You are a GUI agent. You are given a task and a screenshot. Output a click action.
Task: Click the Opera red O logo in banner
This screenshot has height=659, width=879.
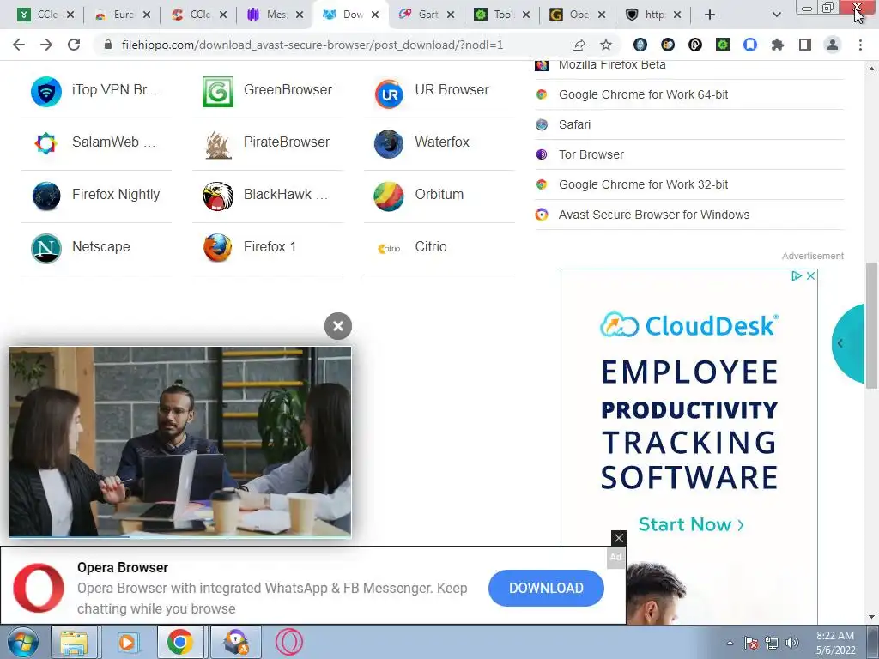pyautogui.click(x=39, y=588)
